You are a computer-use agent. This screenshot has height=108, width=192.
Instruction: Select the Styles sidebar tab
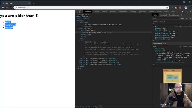(x=155, y=15)
